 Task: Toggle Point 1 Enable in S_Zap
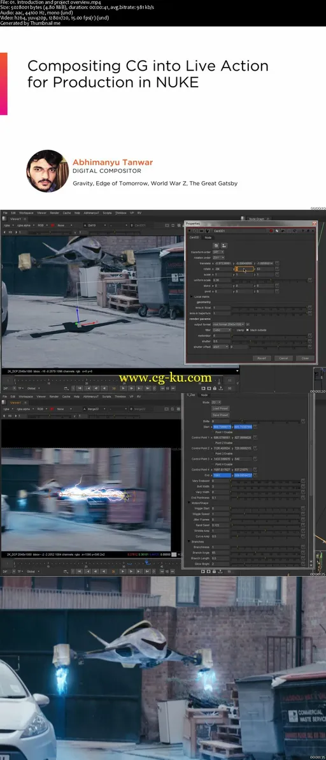click(x=213, y=432)
